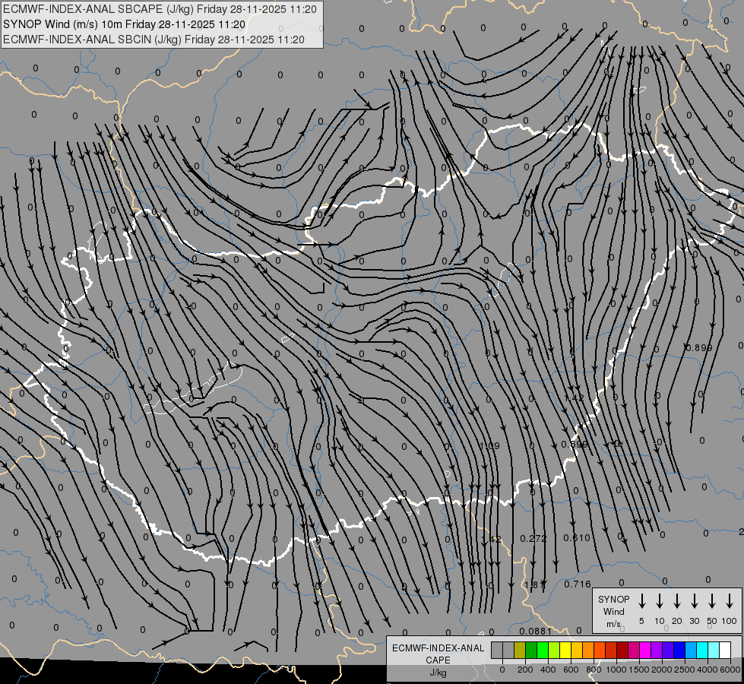Click the 4000 tick label in CAPE legend
This screenshot has height=684, width=744.
click(708, 670)
